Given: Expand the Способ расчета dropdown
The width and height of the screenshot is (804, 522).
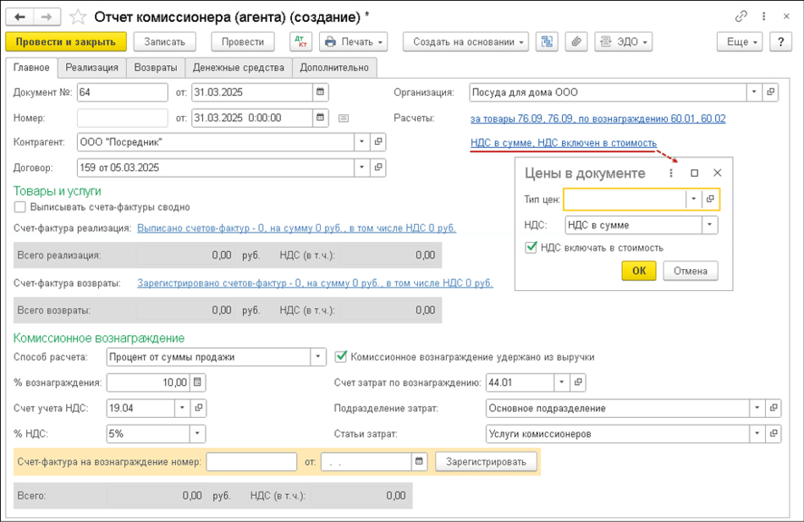Looking at the screenshot, I should 318,357.
